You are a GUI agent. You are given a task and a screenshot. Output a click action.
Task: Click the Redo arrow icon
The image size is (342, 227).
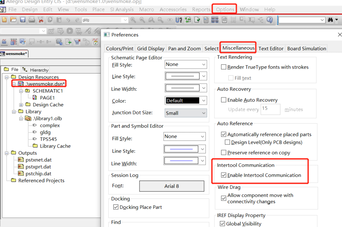[x=77, y=20]
